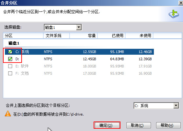Toggle the F: 文档 partition checkbox

[x=10, y=73]
